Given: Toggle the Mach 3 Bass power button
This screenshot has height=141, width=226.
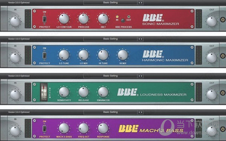Looking at the screenshot, I should (x=223, y=129).
